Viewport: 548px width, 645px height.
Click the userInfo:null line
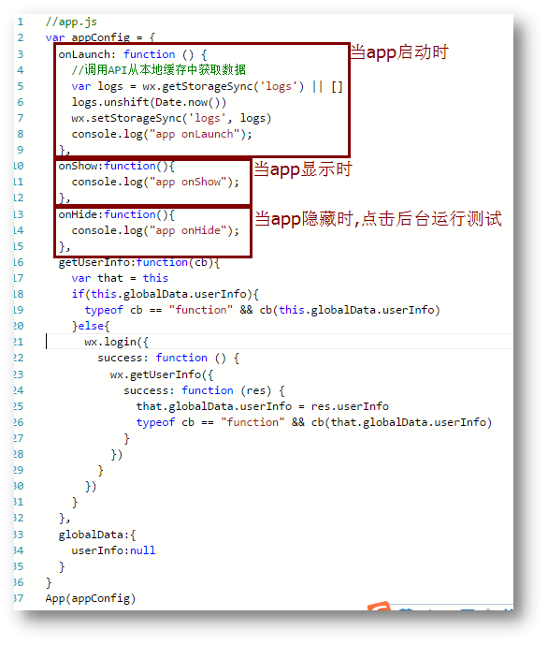tap(113, 550)
